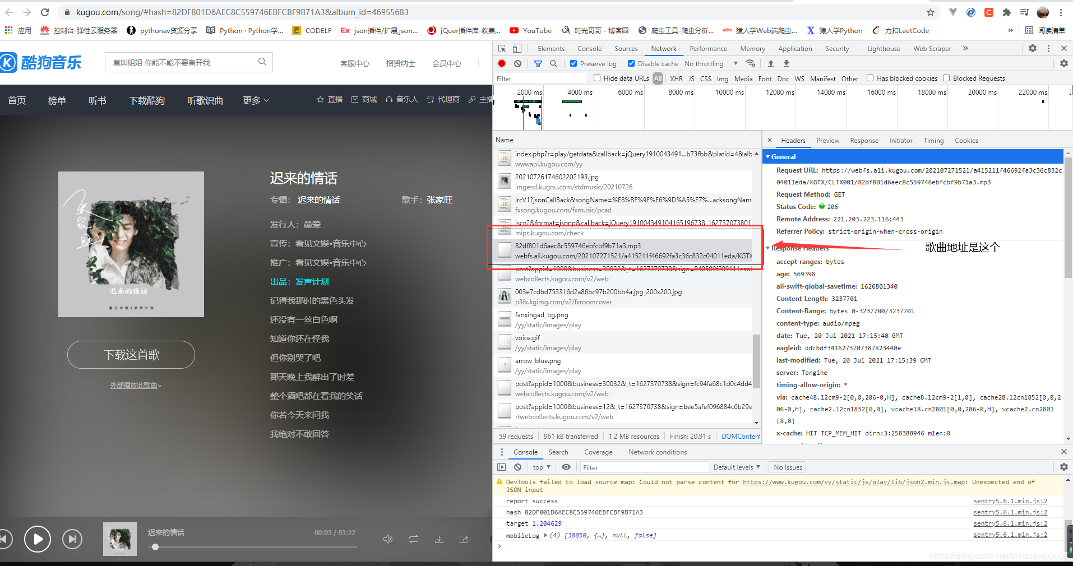1073x566 pixels.
Task: Click the inspect element picker icon
Action: point(502,49)
